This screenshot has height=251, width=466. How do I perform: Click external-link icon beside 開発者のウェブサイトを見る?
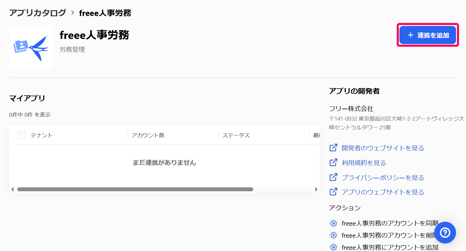click(x=333, y=148)
